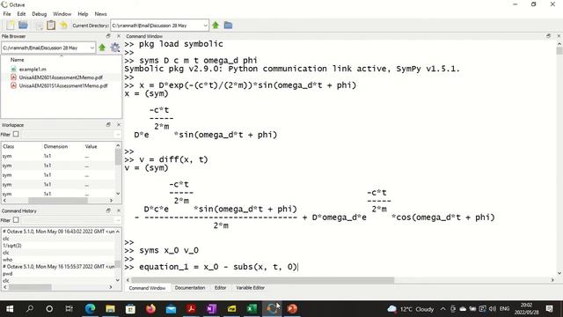Launch Microsoft Edge from the taskbar
563x317 pixels.
click(x=90, y=309)
